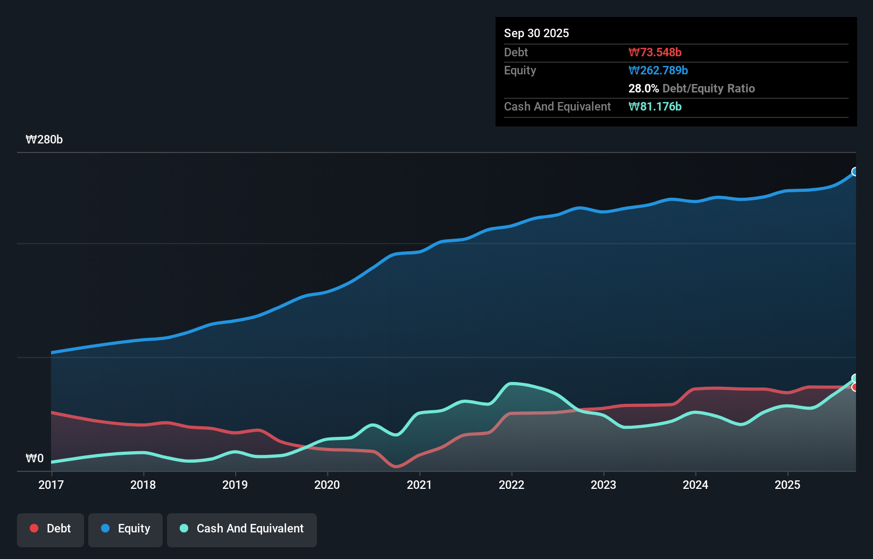Click the ₩280b axis label
Viewport: 873px width, 559px height.
pos(45,140)
